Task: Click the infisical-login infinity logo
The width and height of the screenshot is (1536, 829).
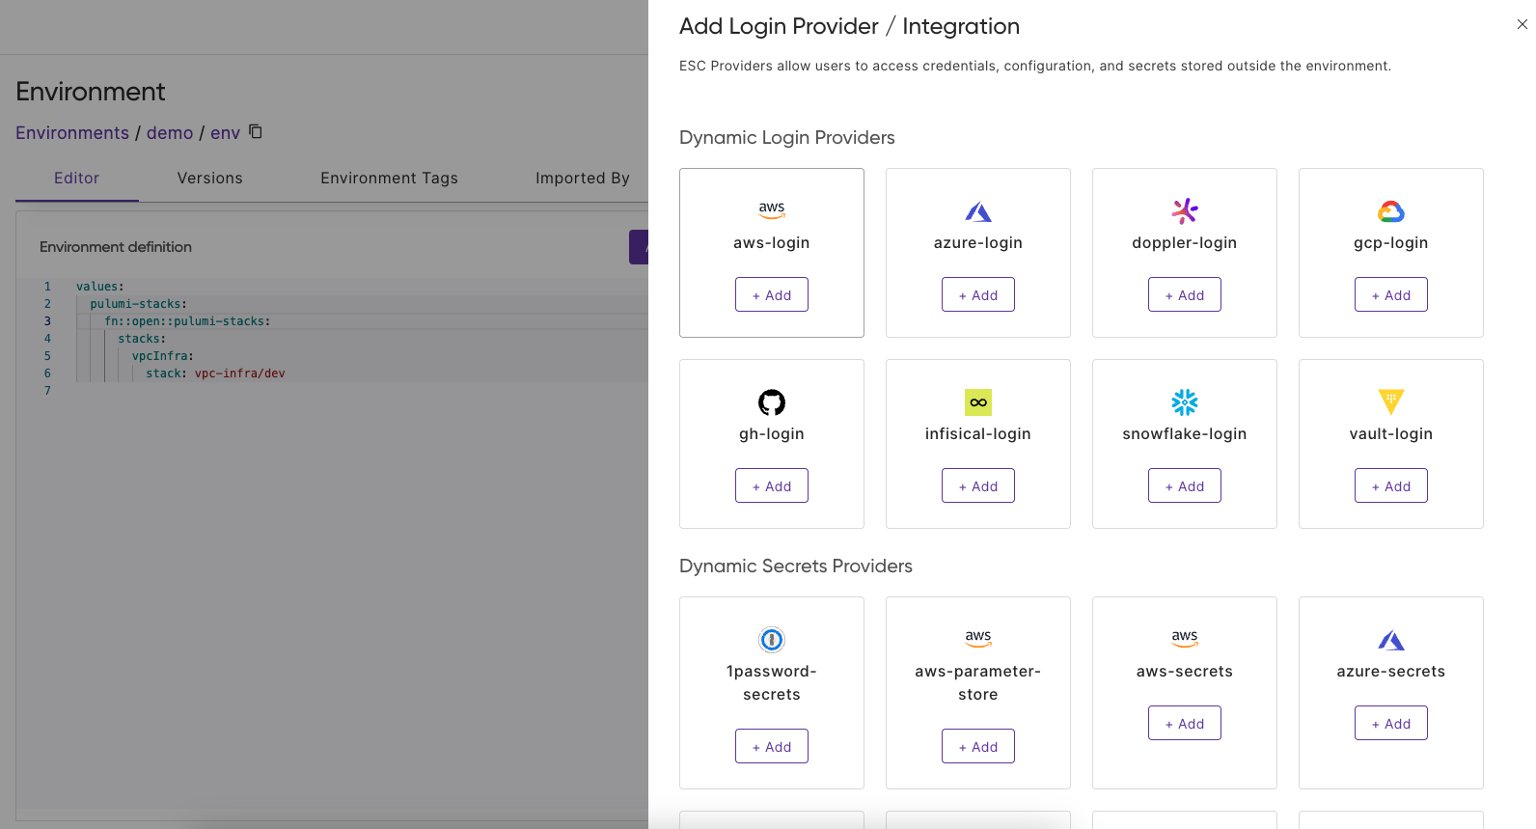Action: pyautogui.click(x=978, y=402)
